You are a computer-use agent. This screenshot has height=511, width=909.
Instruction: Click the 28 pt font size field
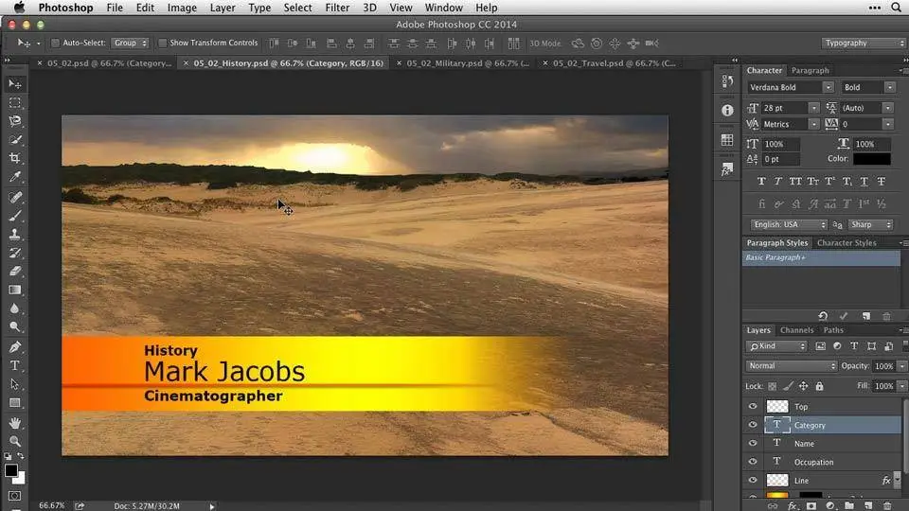click(x=785, y=108)
